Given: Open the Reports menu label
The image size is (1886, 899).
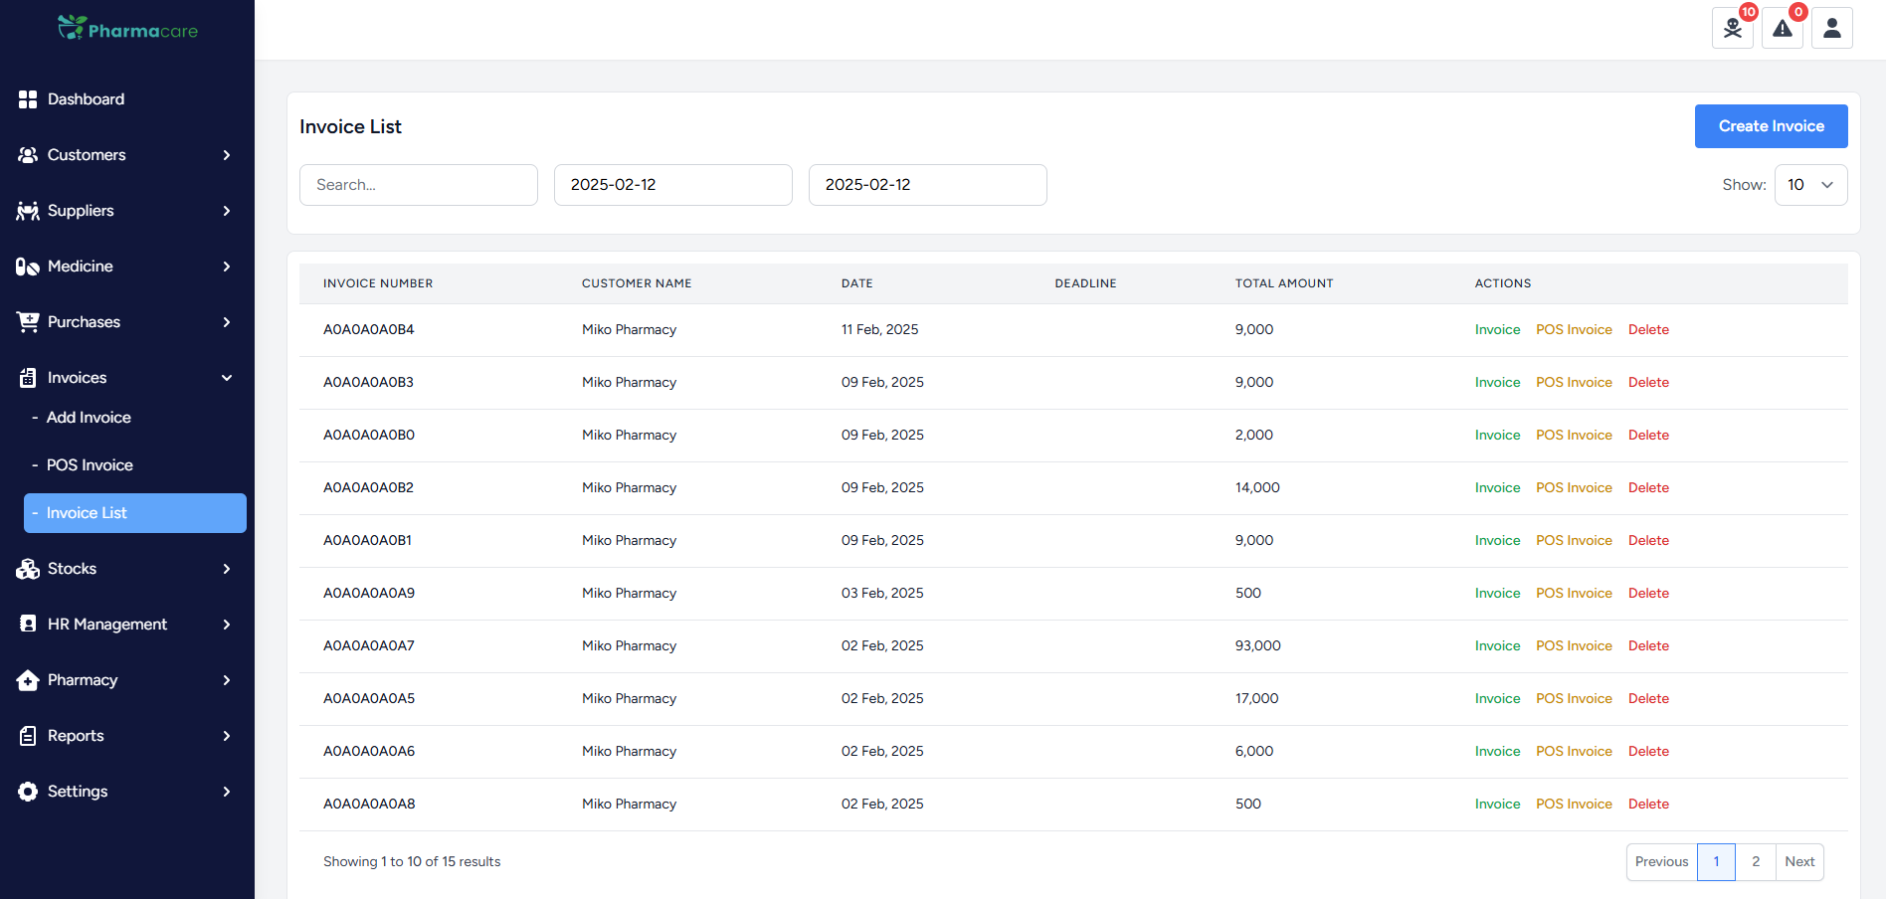Looking at the screenshot, I should (76, 736).
